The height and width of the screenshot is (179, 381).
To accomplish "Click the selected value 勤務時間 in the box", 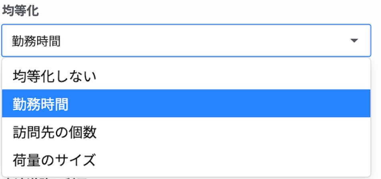I will [x=36, y=41].
